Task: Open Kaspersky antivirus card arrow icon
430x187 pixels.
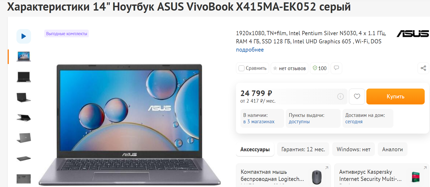Action: [425, 168]
